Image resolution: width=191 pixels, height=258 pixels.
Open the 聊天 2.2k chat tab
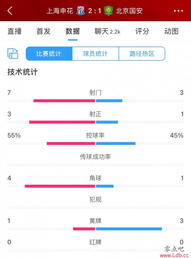pos(107,31)
